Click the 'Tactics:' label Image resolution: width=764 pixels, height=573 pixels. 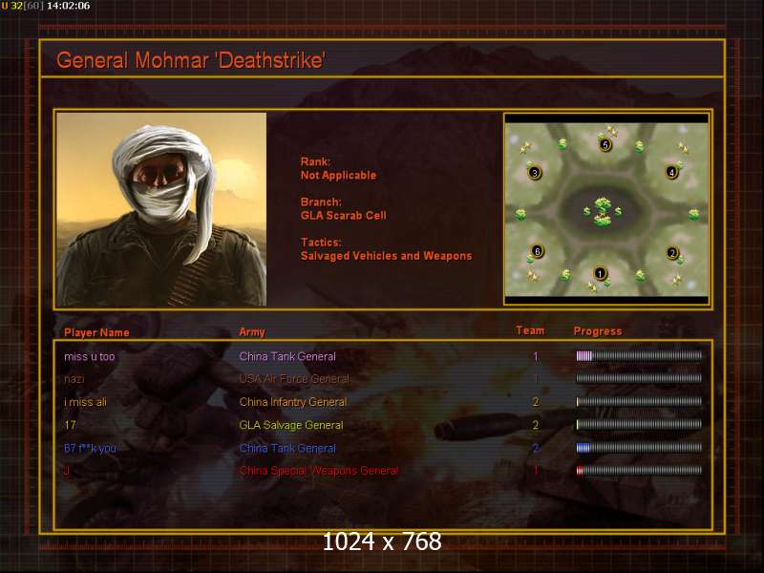point(321,243)
